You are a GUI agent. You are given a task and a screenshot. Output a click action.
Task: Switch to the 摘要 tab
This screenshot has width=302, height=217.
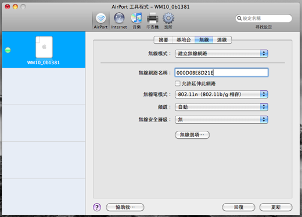click(x=163, y=40)
